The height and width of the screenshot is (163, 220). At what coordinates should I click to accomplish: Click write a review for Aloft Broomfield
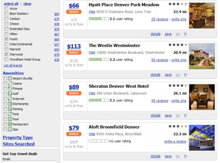tap(175, 141)
